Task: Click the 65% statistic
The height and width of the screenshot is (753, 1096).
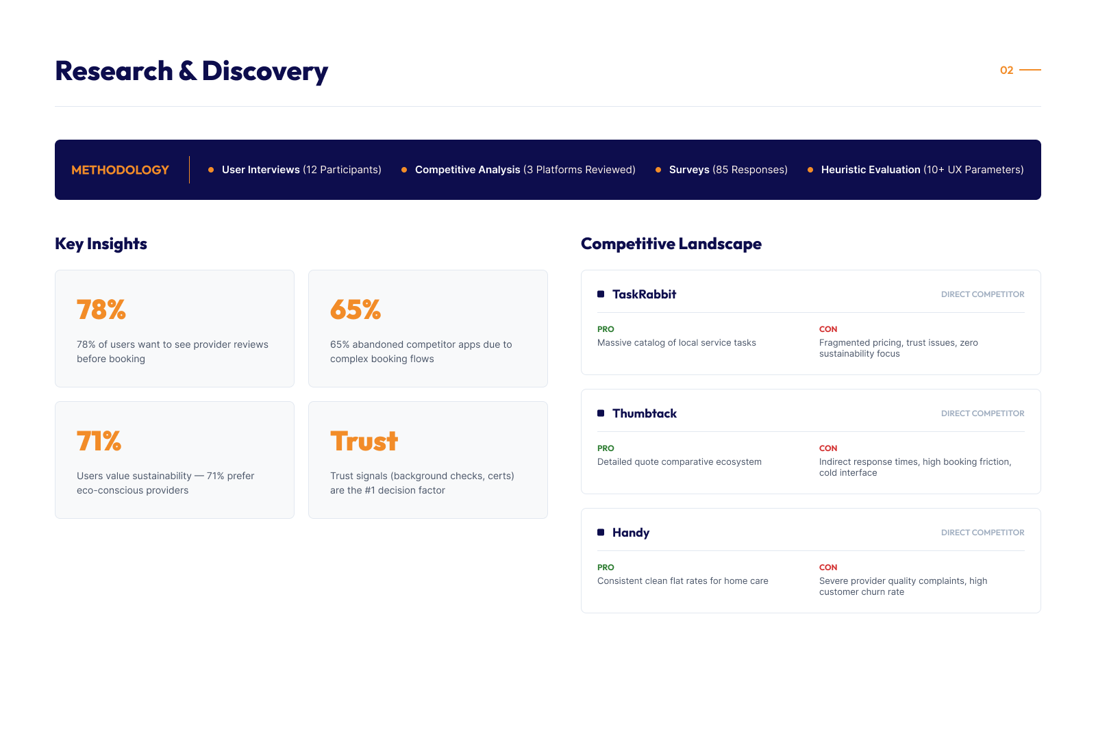Action: click(356, 309)
